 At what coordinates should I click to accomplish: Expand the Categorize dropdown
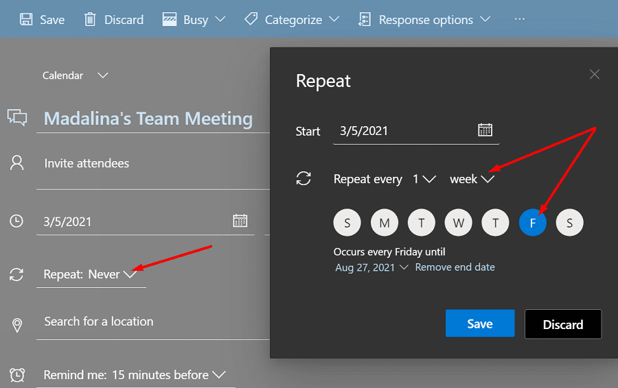click(x=334, y=19)
